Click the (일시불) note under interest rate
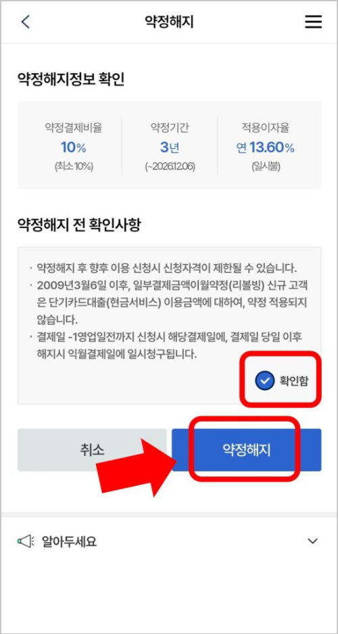This screenshot has height=634, width=338. pyautogui.click(x=265, y=166)
